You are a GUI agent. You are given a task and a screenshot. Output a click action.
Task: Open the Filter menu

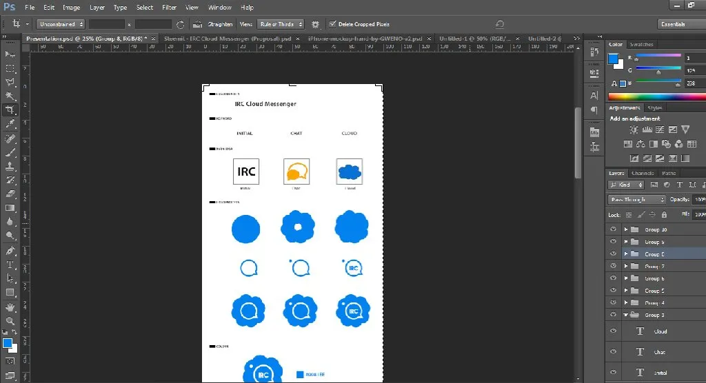click(x=170, y=7)
